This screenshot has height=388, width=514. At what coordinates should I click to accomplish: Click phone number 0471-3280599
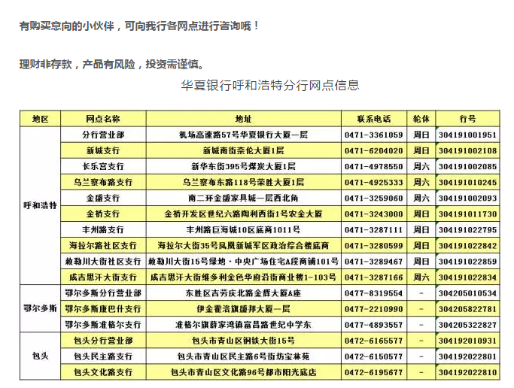click(374, 245)
